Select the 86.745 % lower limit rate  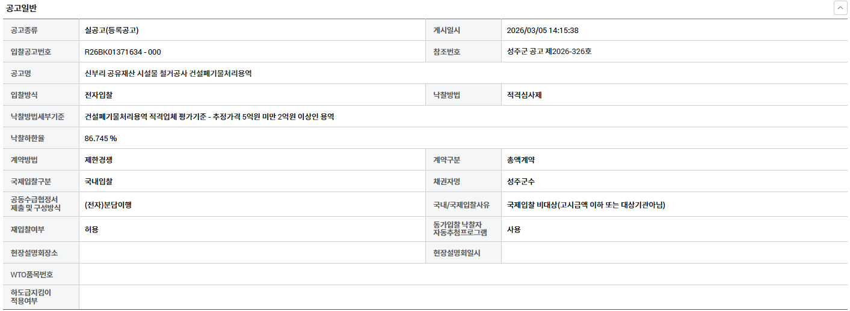(x=100, y=138)
